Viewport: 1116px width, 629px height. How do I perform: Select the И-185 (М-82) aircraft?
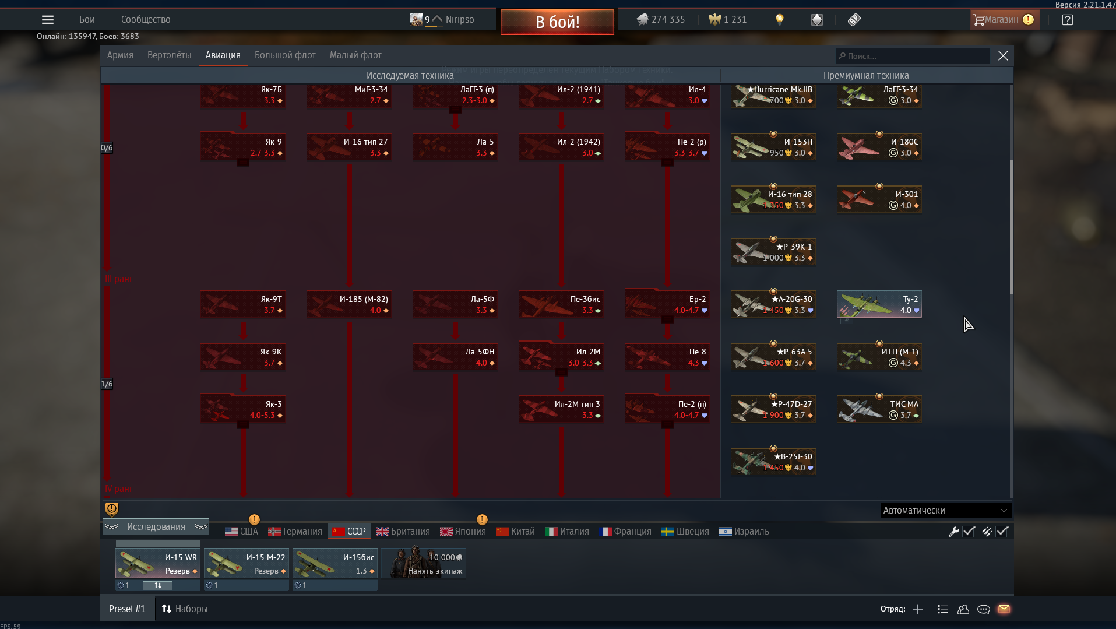coord(349,304)
